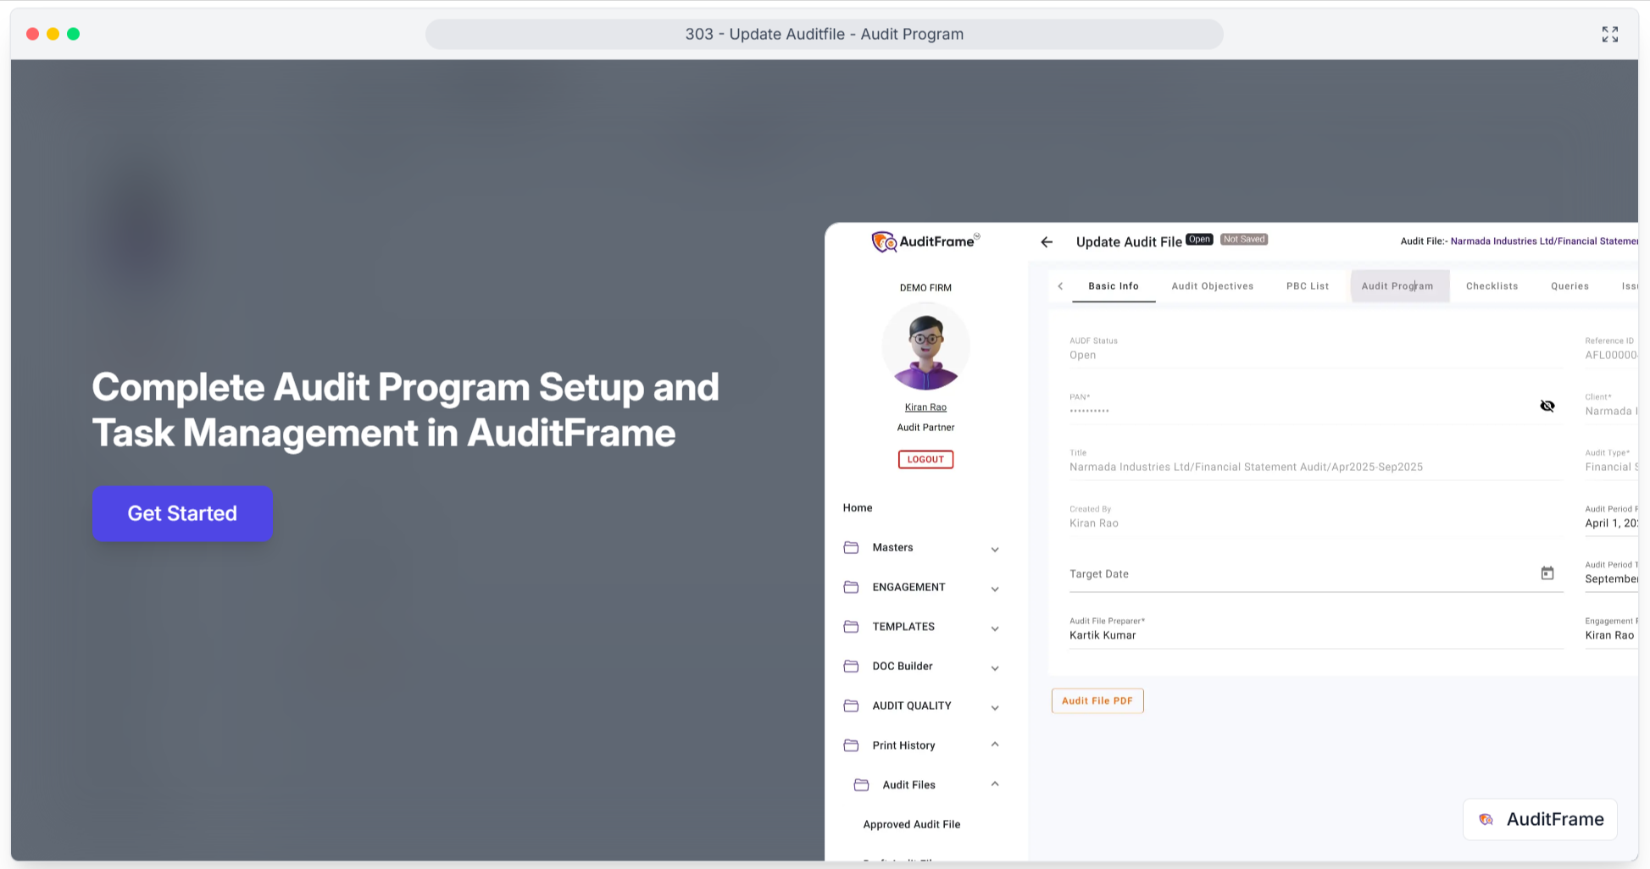Viewport: 1650px width, 869px height.
Task: Collapse the Print History section
Action: pyautogui.click(x=995, y=744)
